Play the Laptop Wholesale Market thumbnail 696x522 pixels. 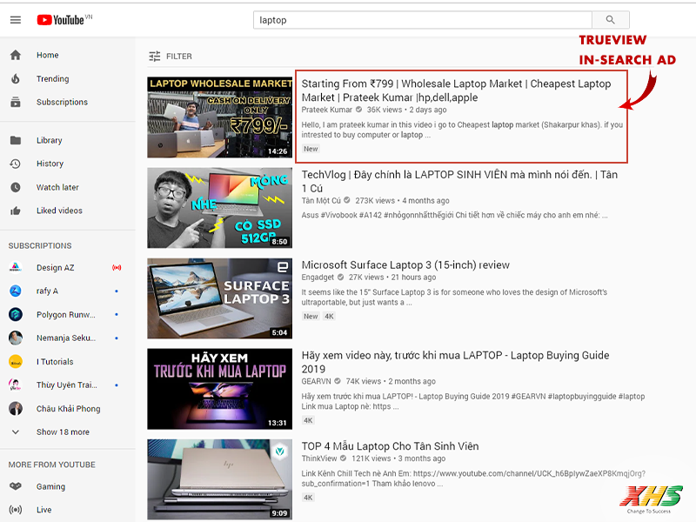point(219,117)
